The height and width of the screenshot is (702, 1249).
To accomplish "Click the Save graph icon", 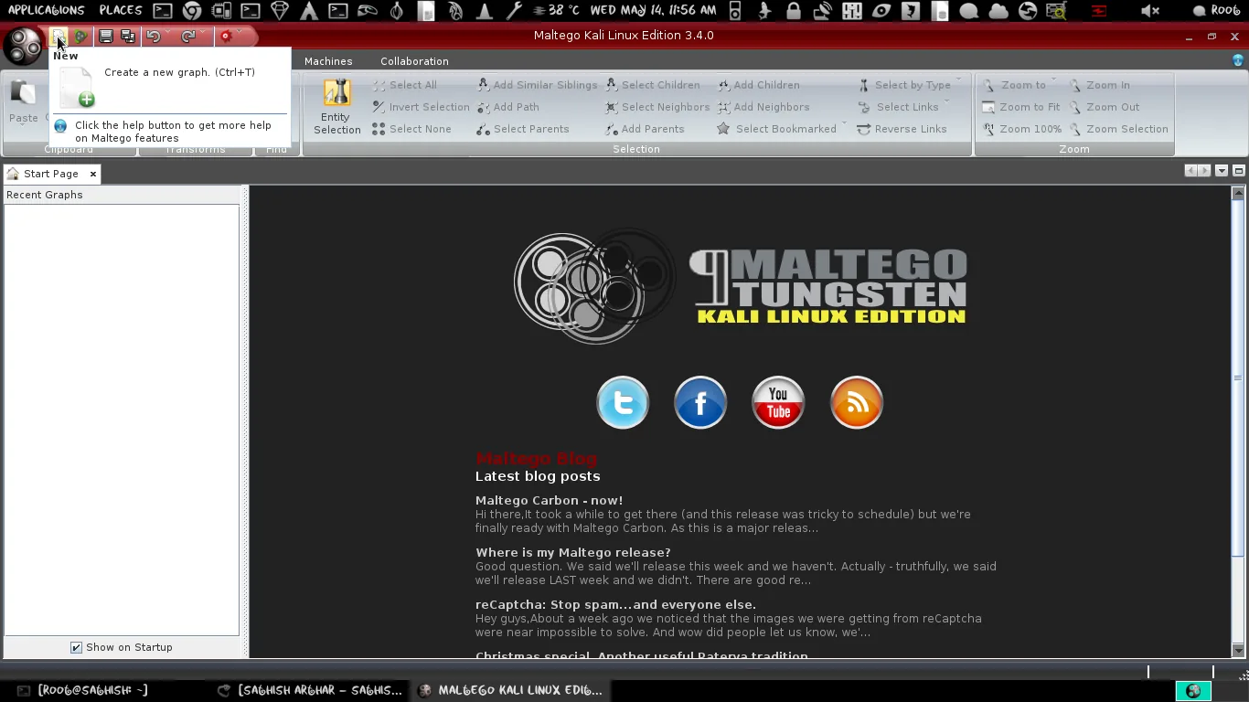I will [x=106, y=36].
